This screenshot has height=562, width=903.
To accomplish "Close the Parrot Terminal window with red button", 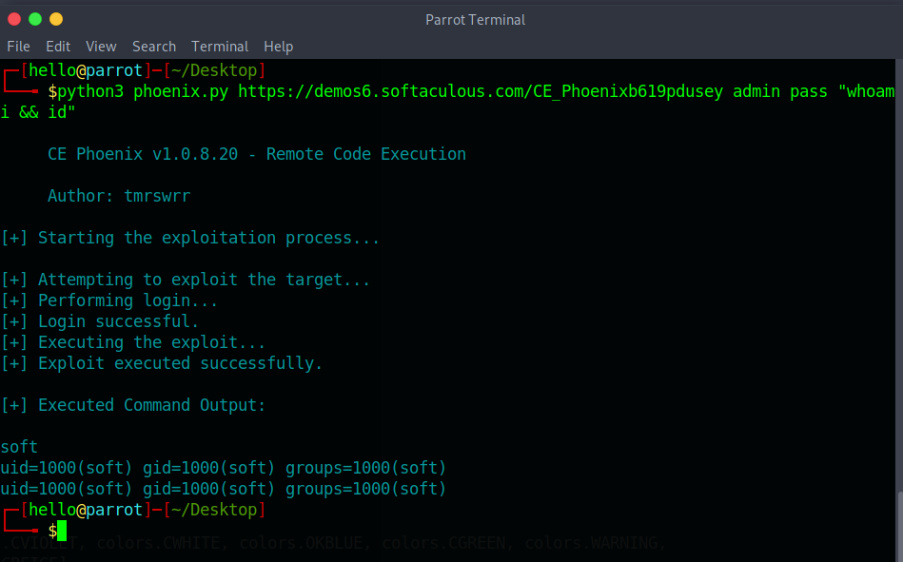I will coord(14,19).
